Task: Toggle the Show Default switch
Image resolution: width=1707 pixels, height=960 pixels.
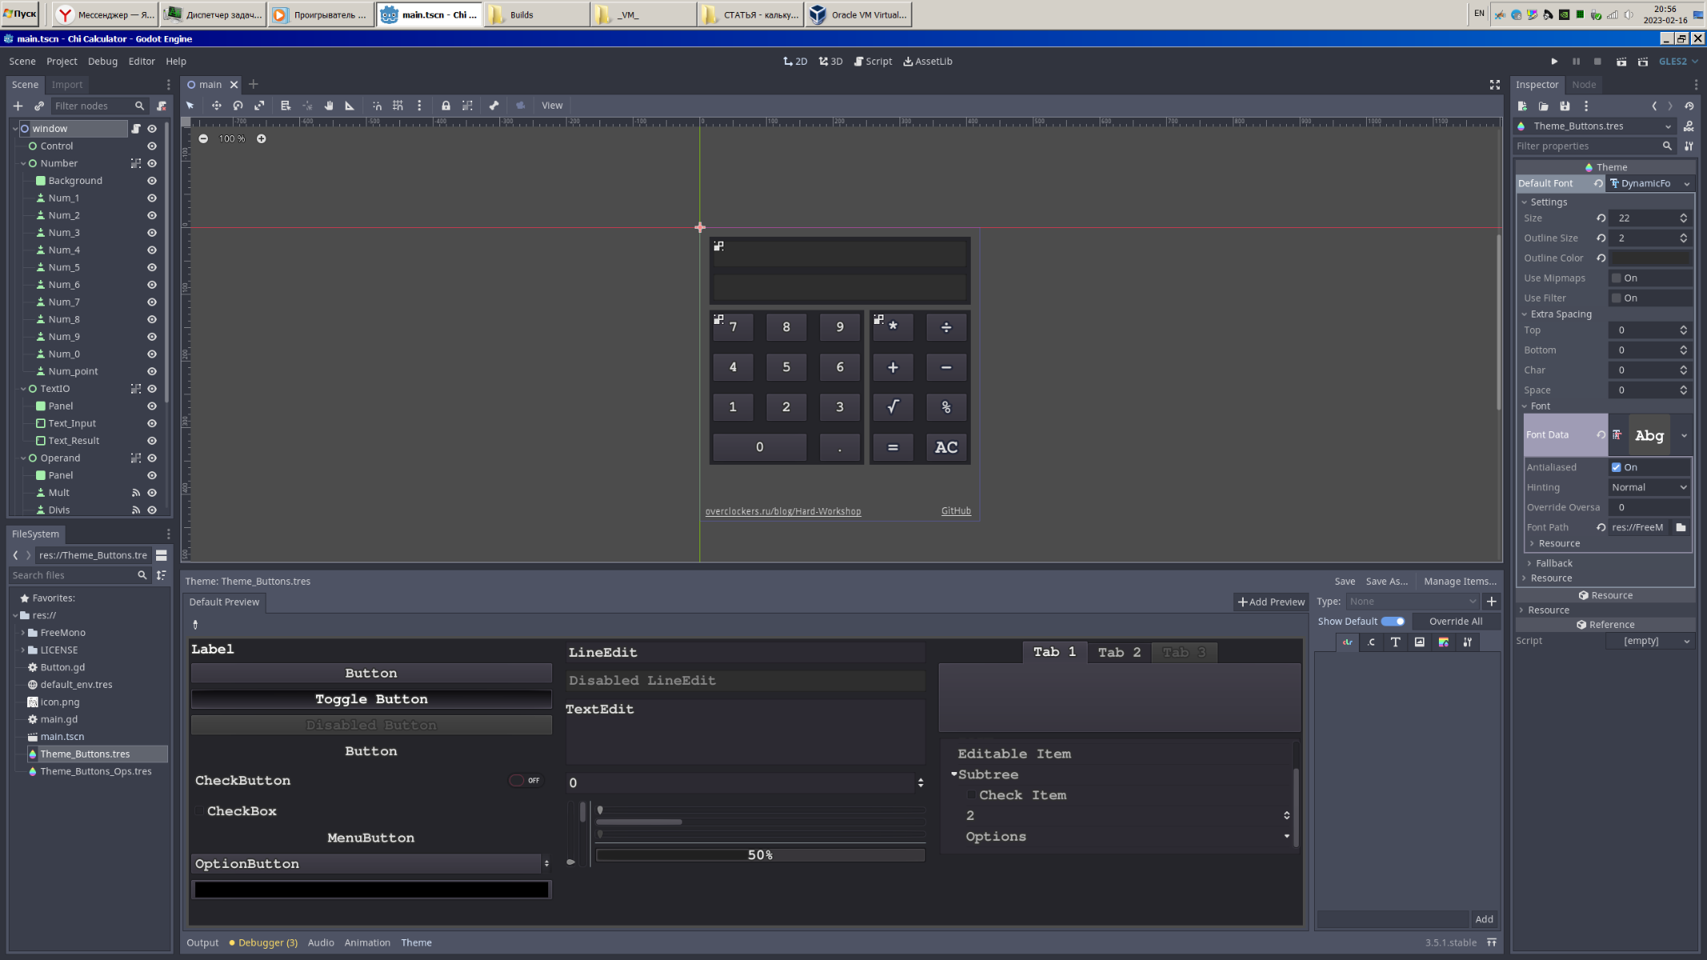Action: tap(1392, 622)
